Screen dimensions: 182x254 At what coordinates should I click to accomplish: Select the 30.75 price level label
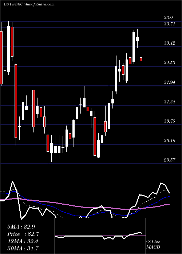tap(170, 121)
